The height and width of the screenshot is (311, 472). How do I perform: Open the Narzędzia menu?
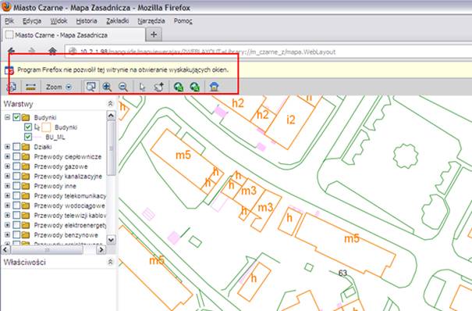click(x=151, y=21)
